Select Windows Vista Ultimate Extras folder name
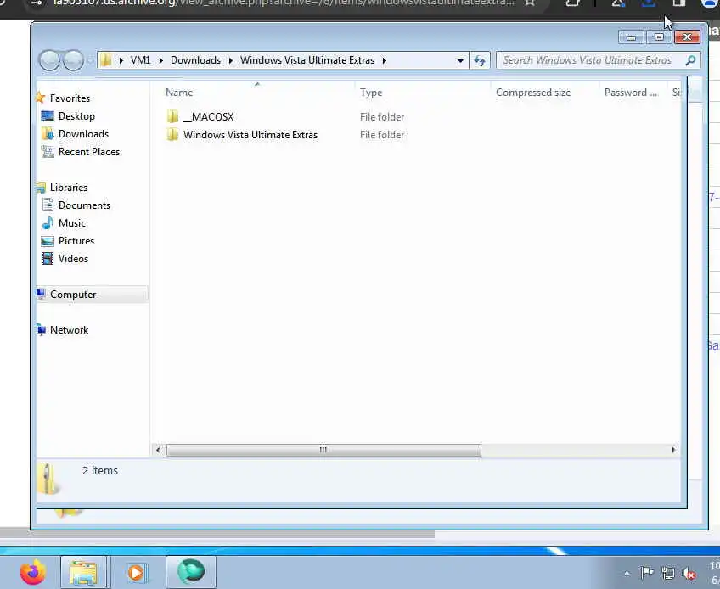This screenshot has height=589, width=720. tap(250, 135)
